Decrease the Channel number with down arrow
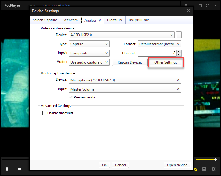 pos(179,55)
